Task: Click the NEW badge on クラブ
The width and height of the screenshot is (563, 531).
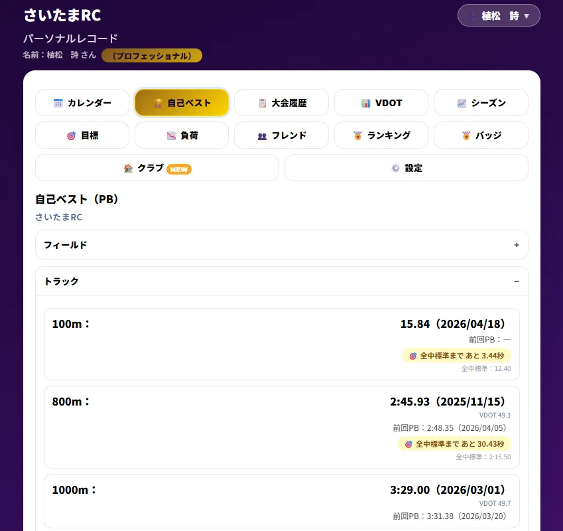Action: (179, 169)
